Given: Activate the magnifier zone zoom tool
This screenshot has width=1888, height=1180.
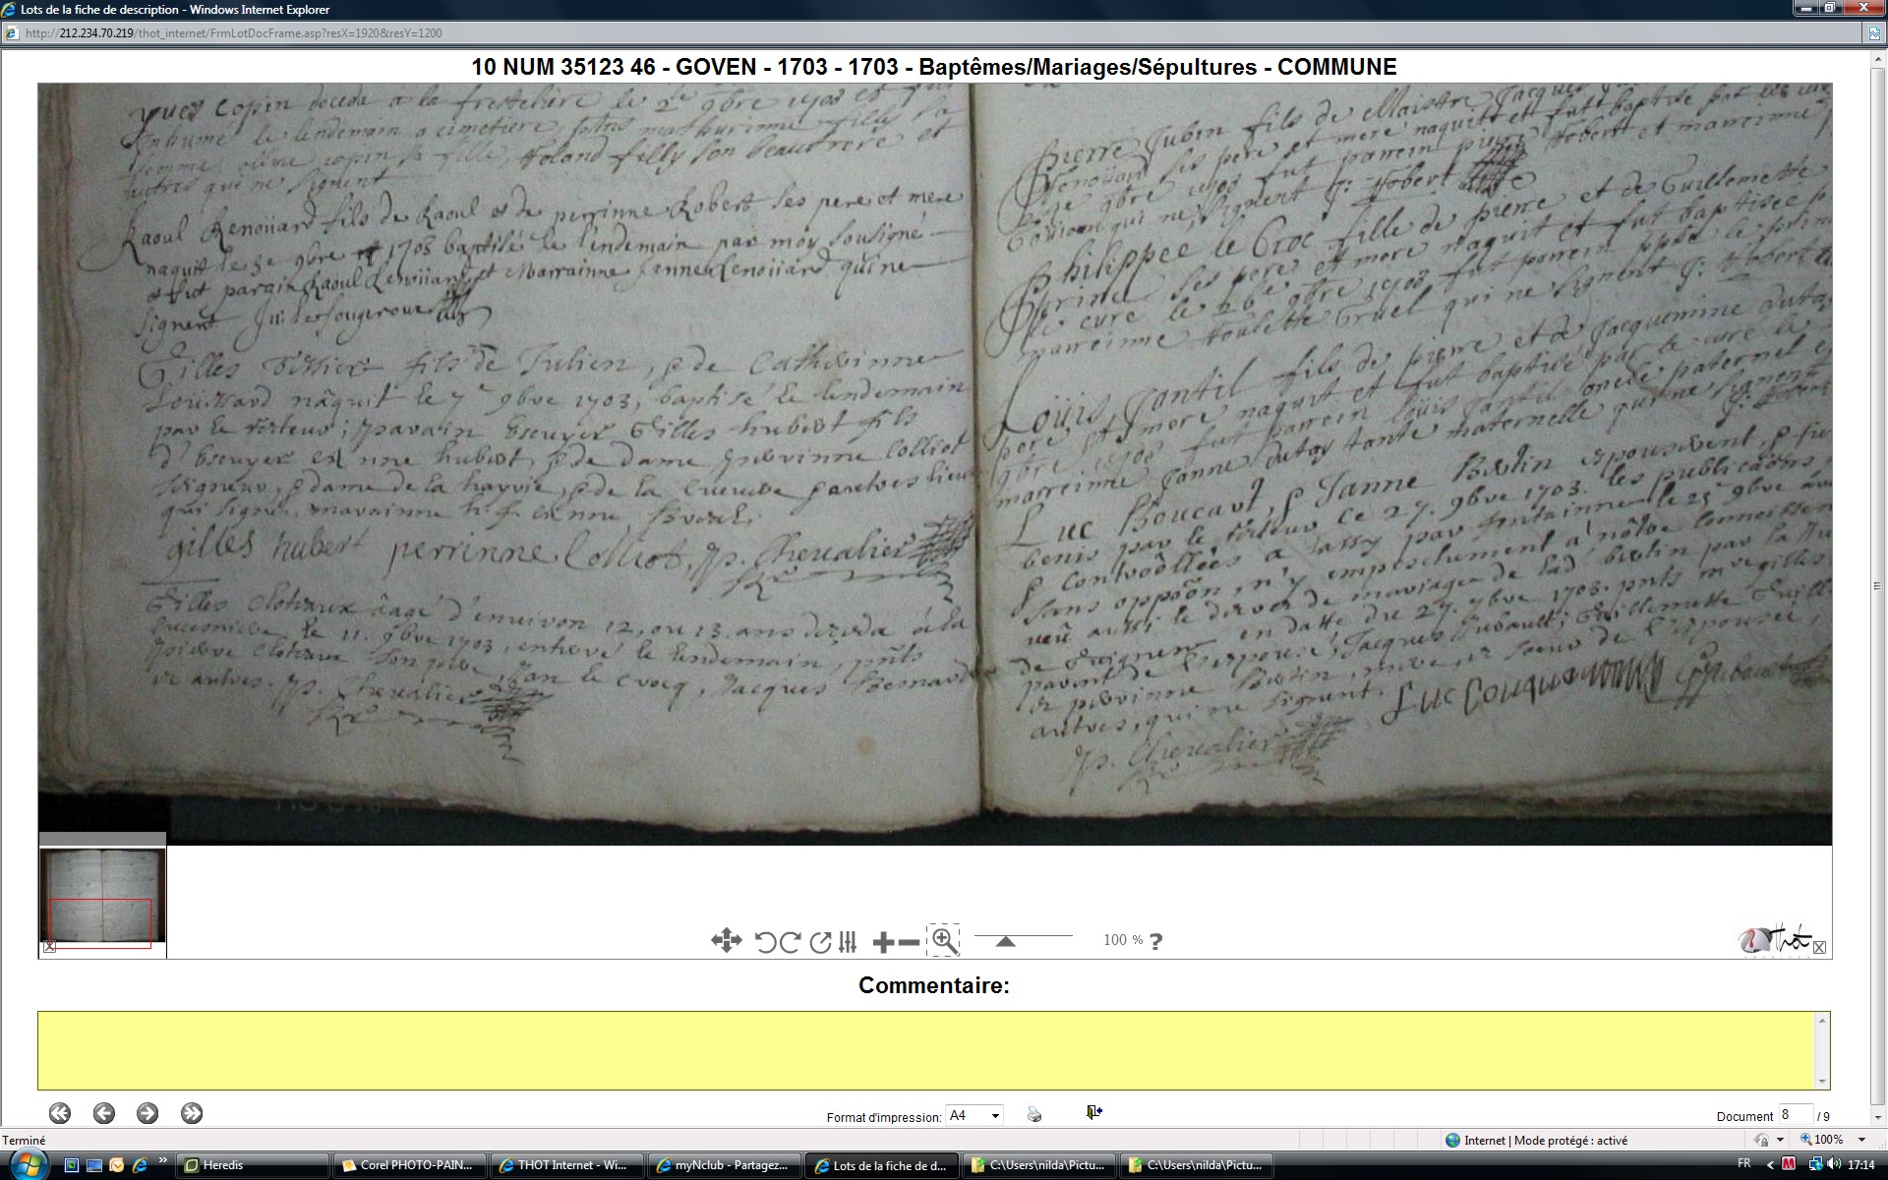Looking at the screenshot, I should (x=944, y=940).
